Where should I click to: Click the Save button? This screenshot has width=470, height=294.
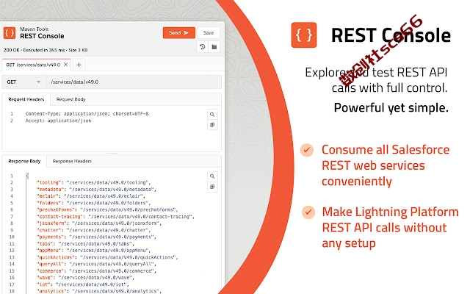pos(209,32)
